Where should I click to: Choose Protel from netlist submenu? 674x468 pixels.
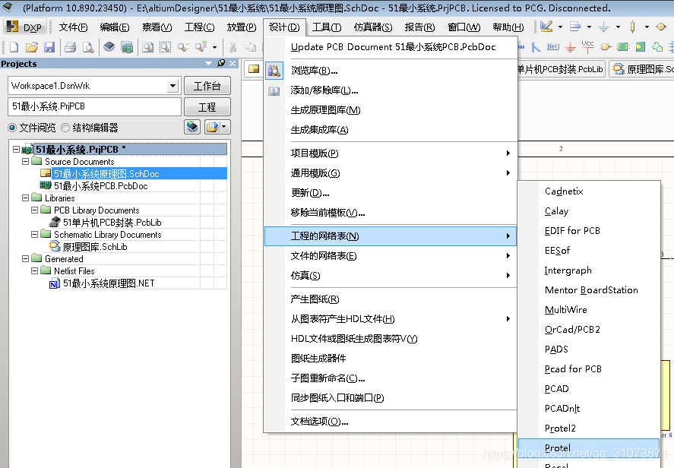coord(557,448)
